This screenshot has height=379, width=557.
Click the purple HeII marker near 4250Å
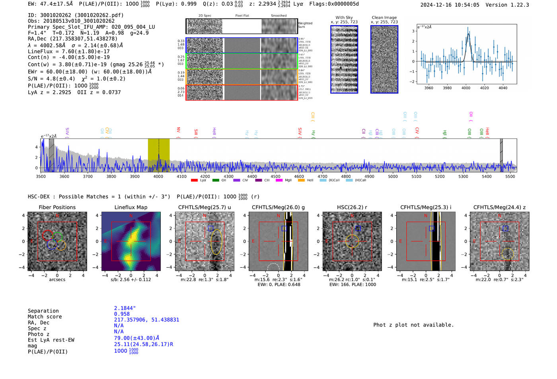tap(214, 133)
